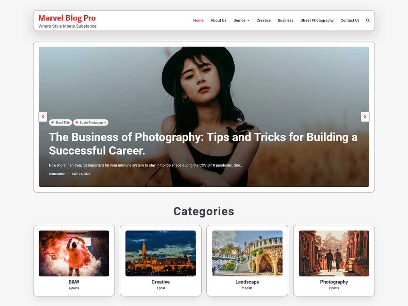This screenshot has height=306, width=408.
Task: Select Business in the navigation bar
Action: [x=285, y=20]
